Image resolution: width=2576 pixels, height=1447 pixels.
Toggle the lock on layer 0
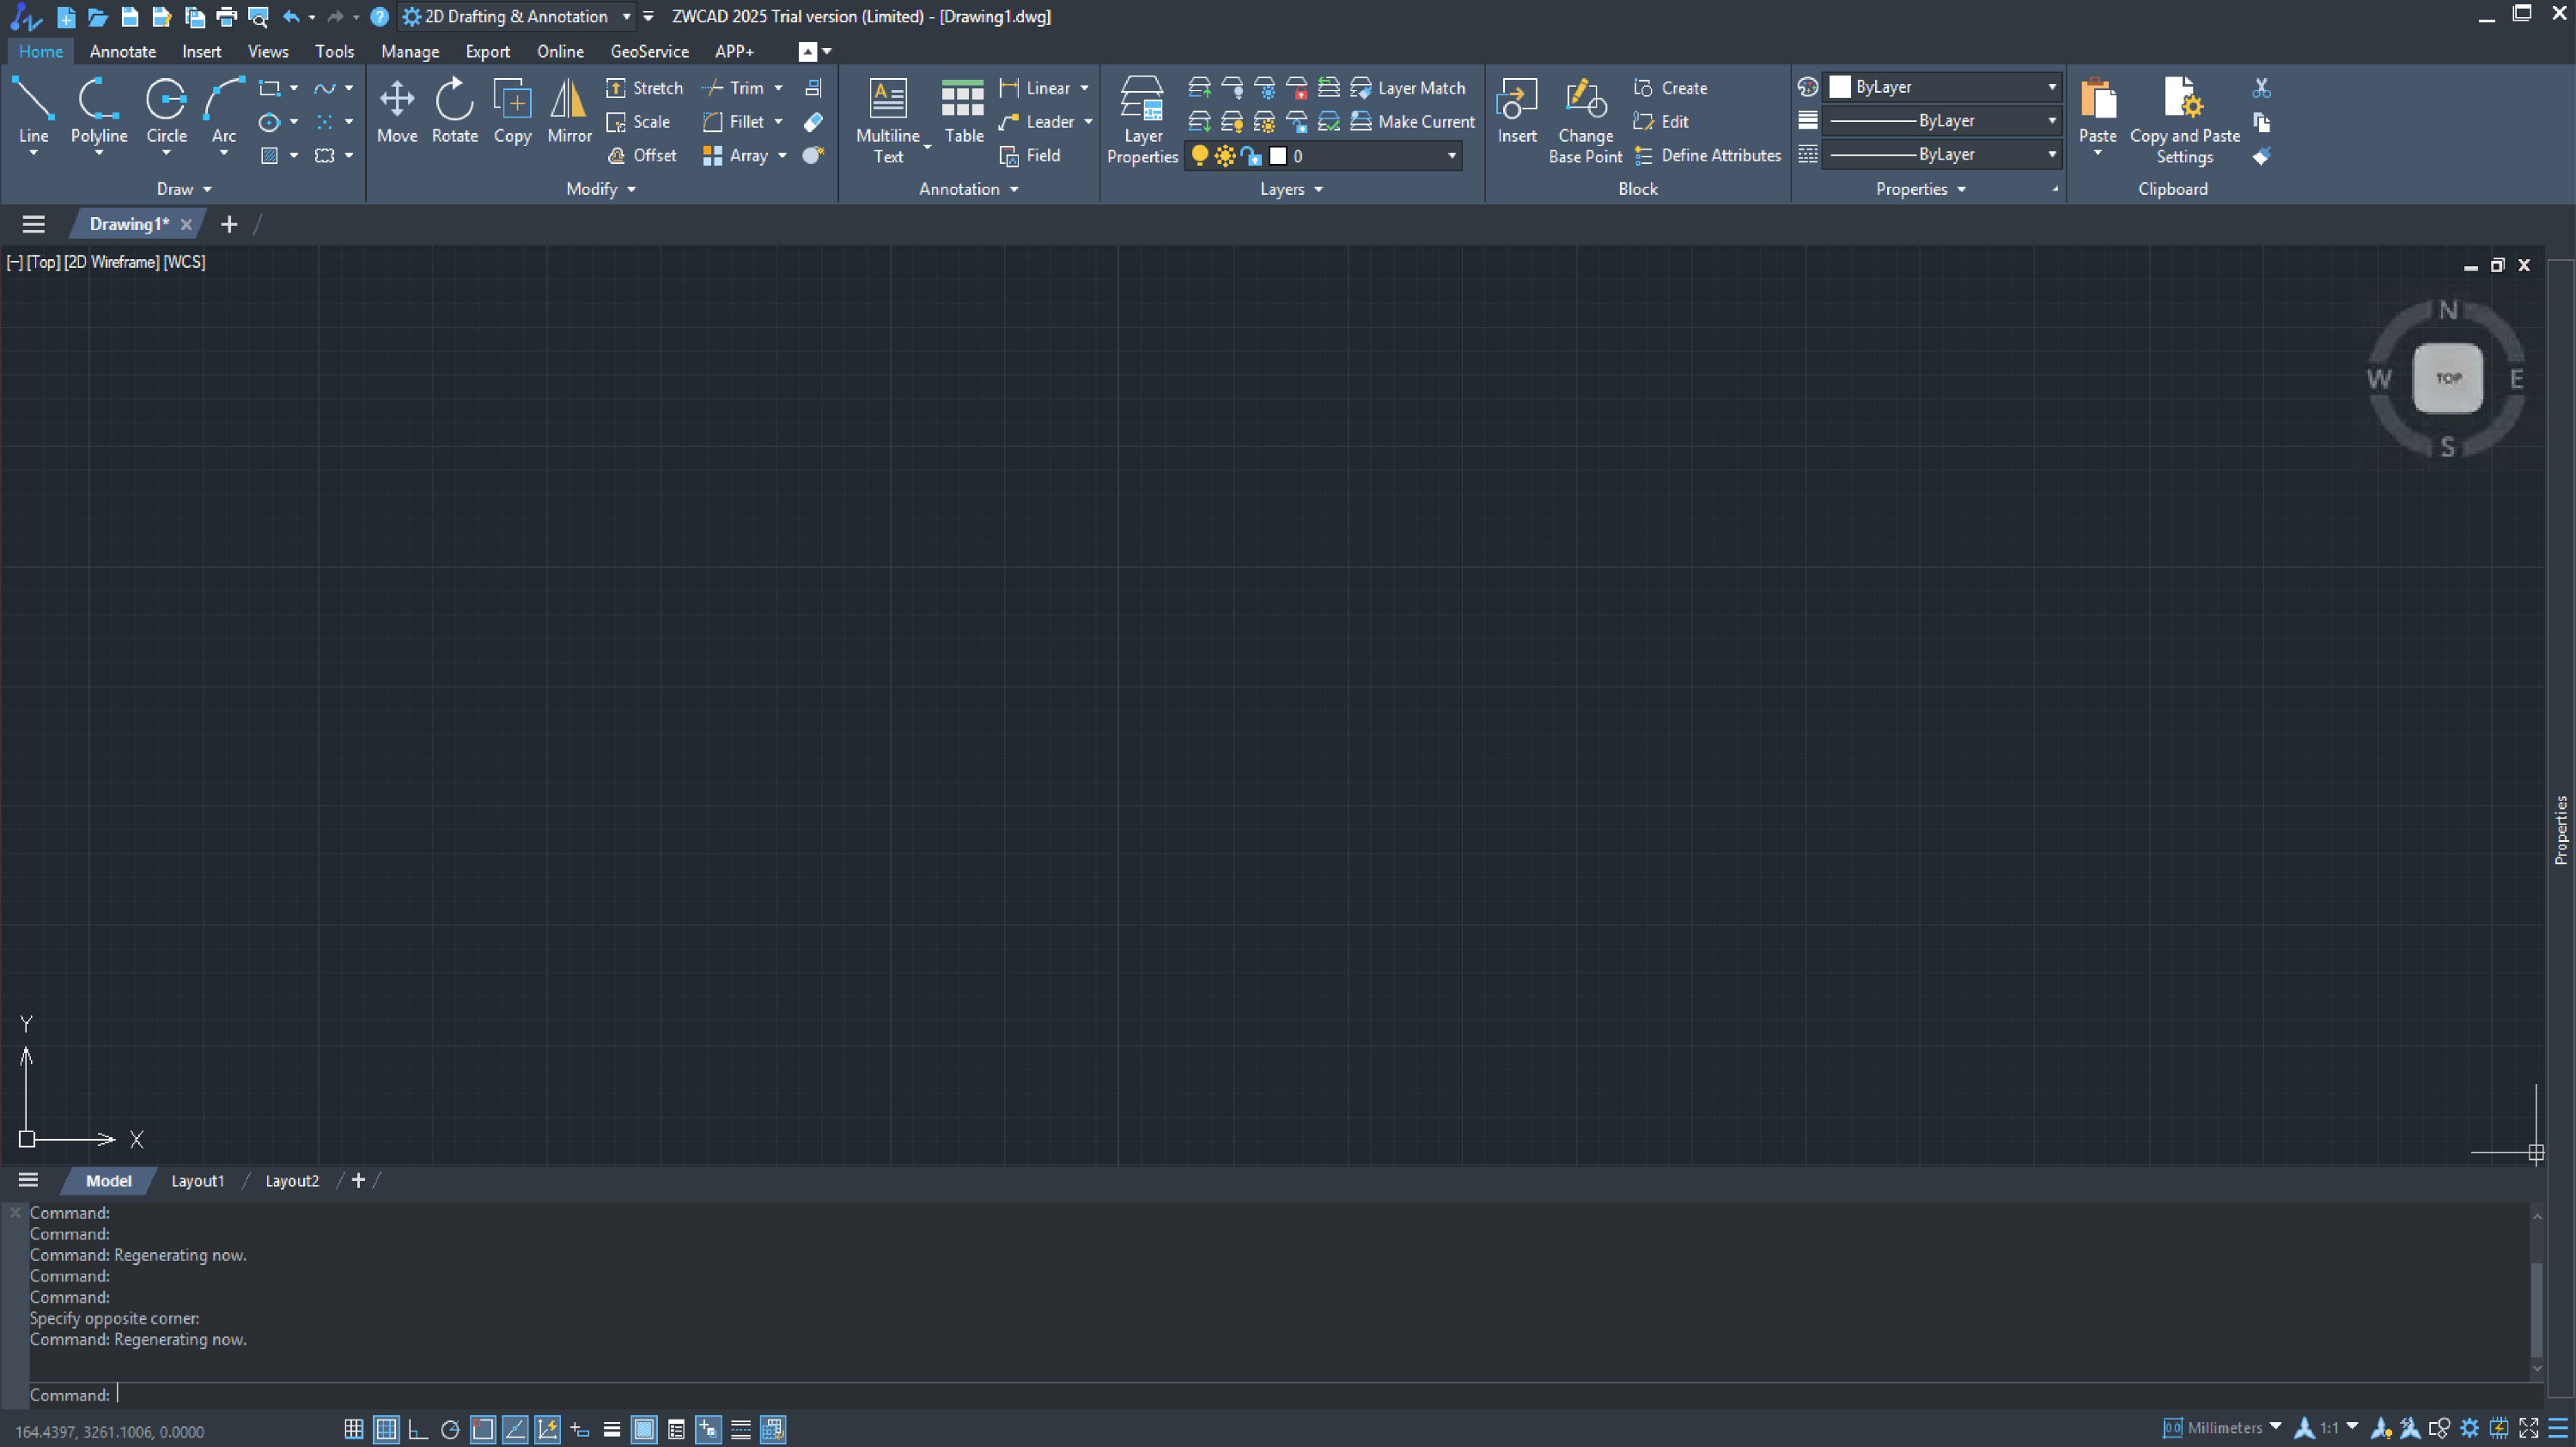(1252, 156)
